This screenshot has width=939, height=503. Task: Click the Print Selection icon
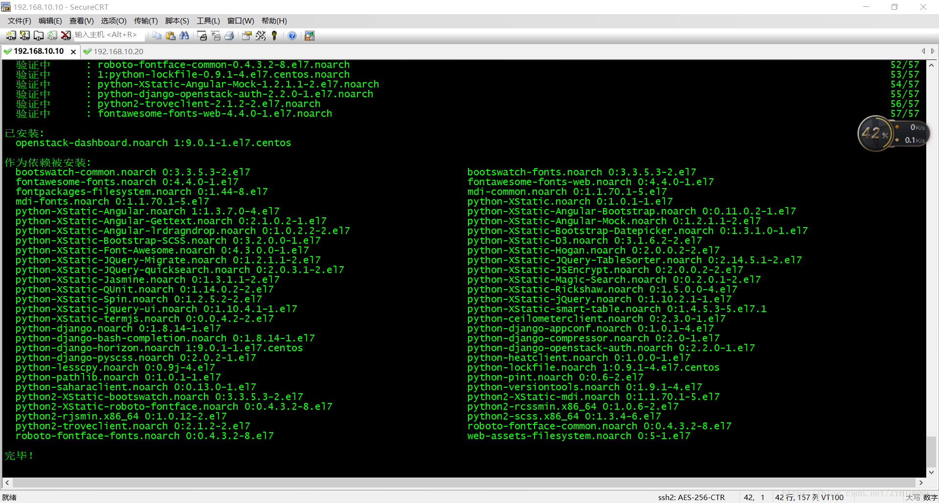coord(216,35)
